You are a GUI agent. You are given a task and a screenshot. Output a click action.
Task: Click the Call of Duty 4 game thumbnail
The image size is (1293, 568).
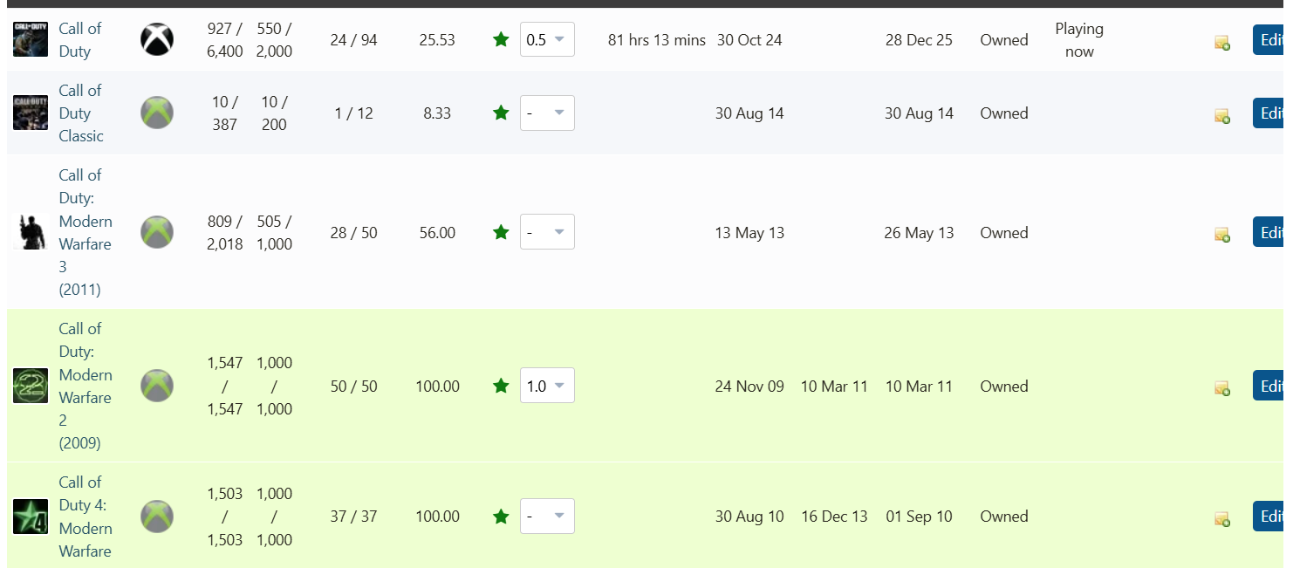31,516
